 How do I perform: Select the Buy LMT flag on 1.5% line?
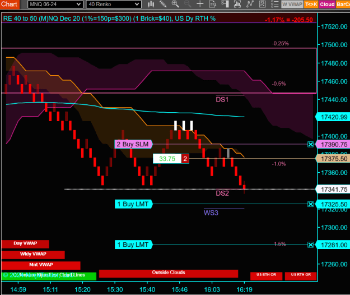coord(133,245)
